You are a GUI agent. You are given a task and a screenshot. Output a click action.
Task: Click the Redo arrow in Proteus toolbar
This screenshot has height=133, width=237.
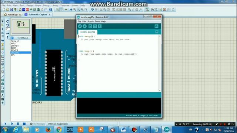(x=96, y=10)
